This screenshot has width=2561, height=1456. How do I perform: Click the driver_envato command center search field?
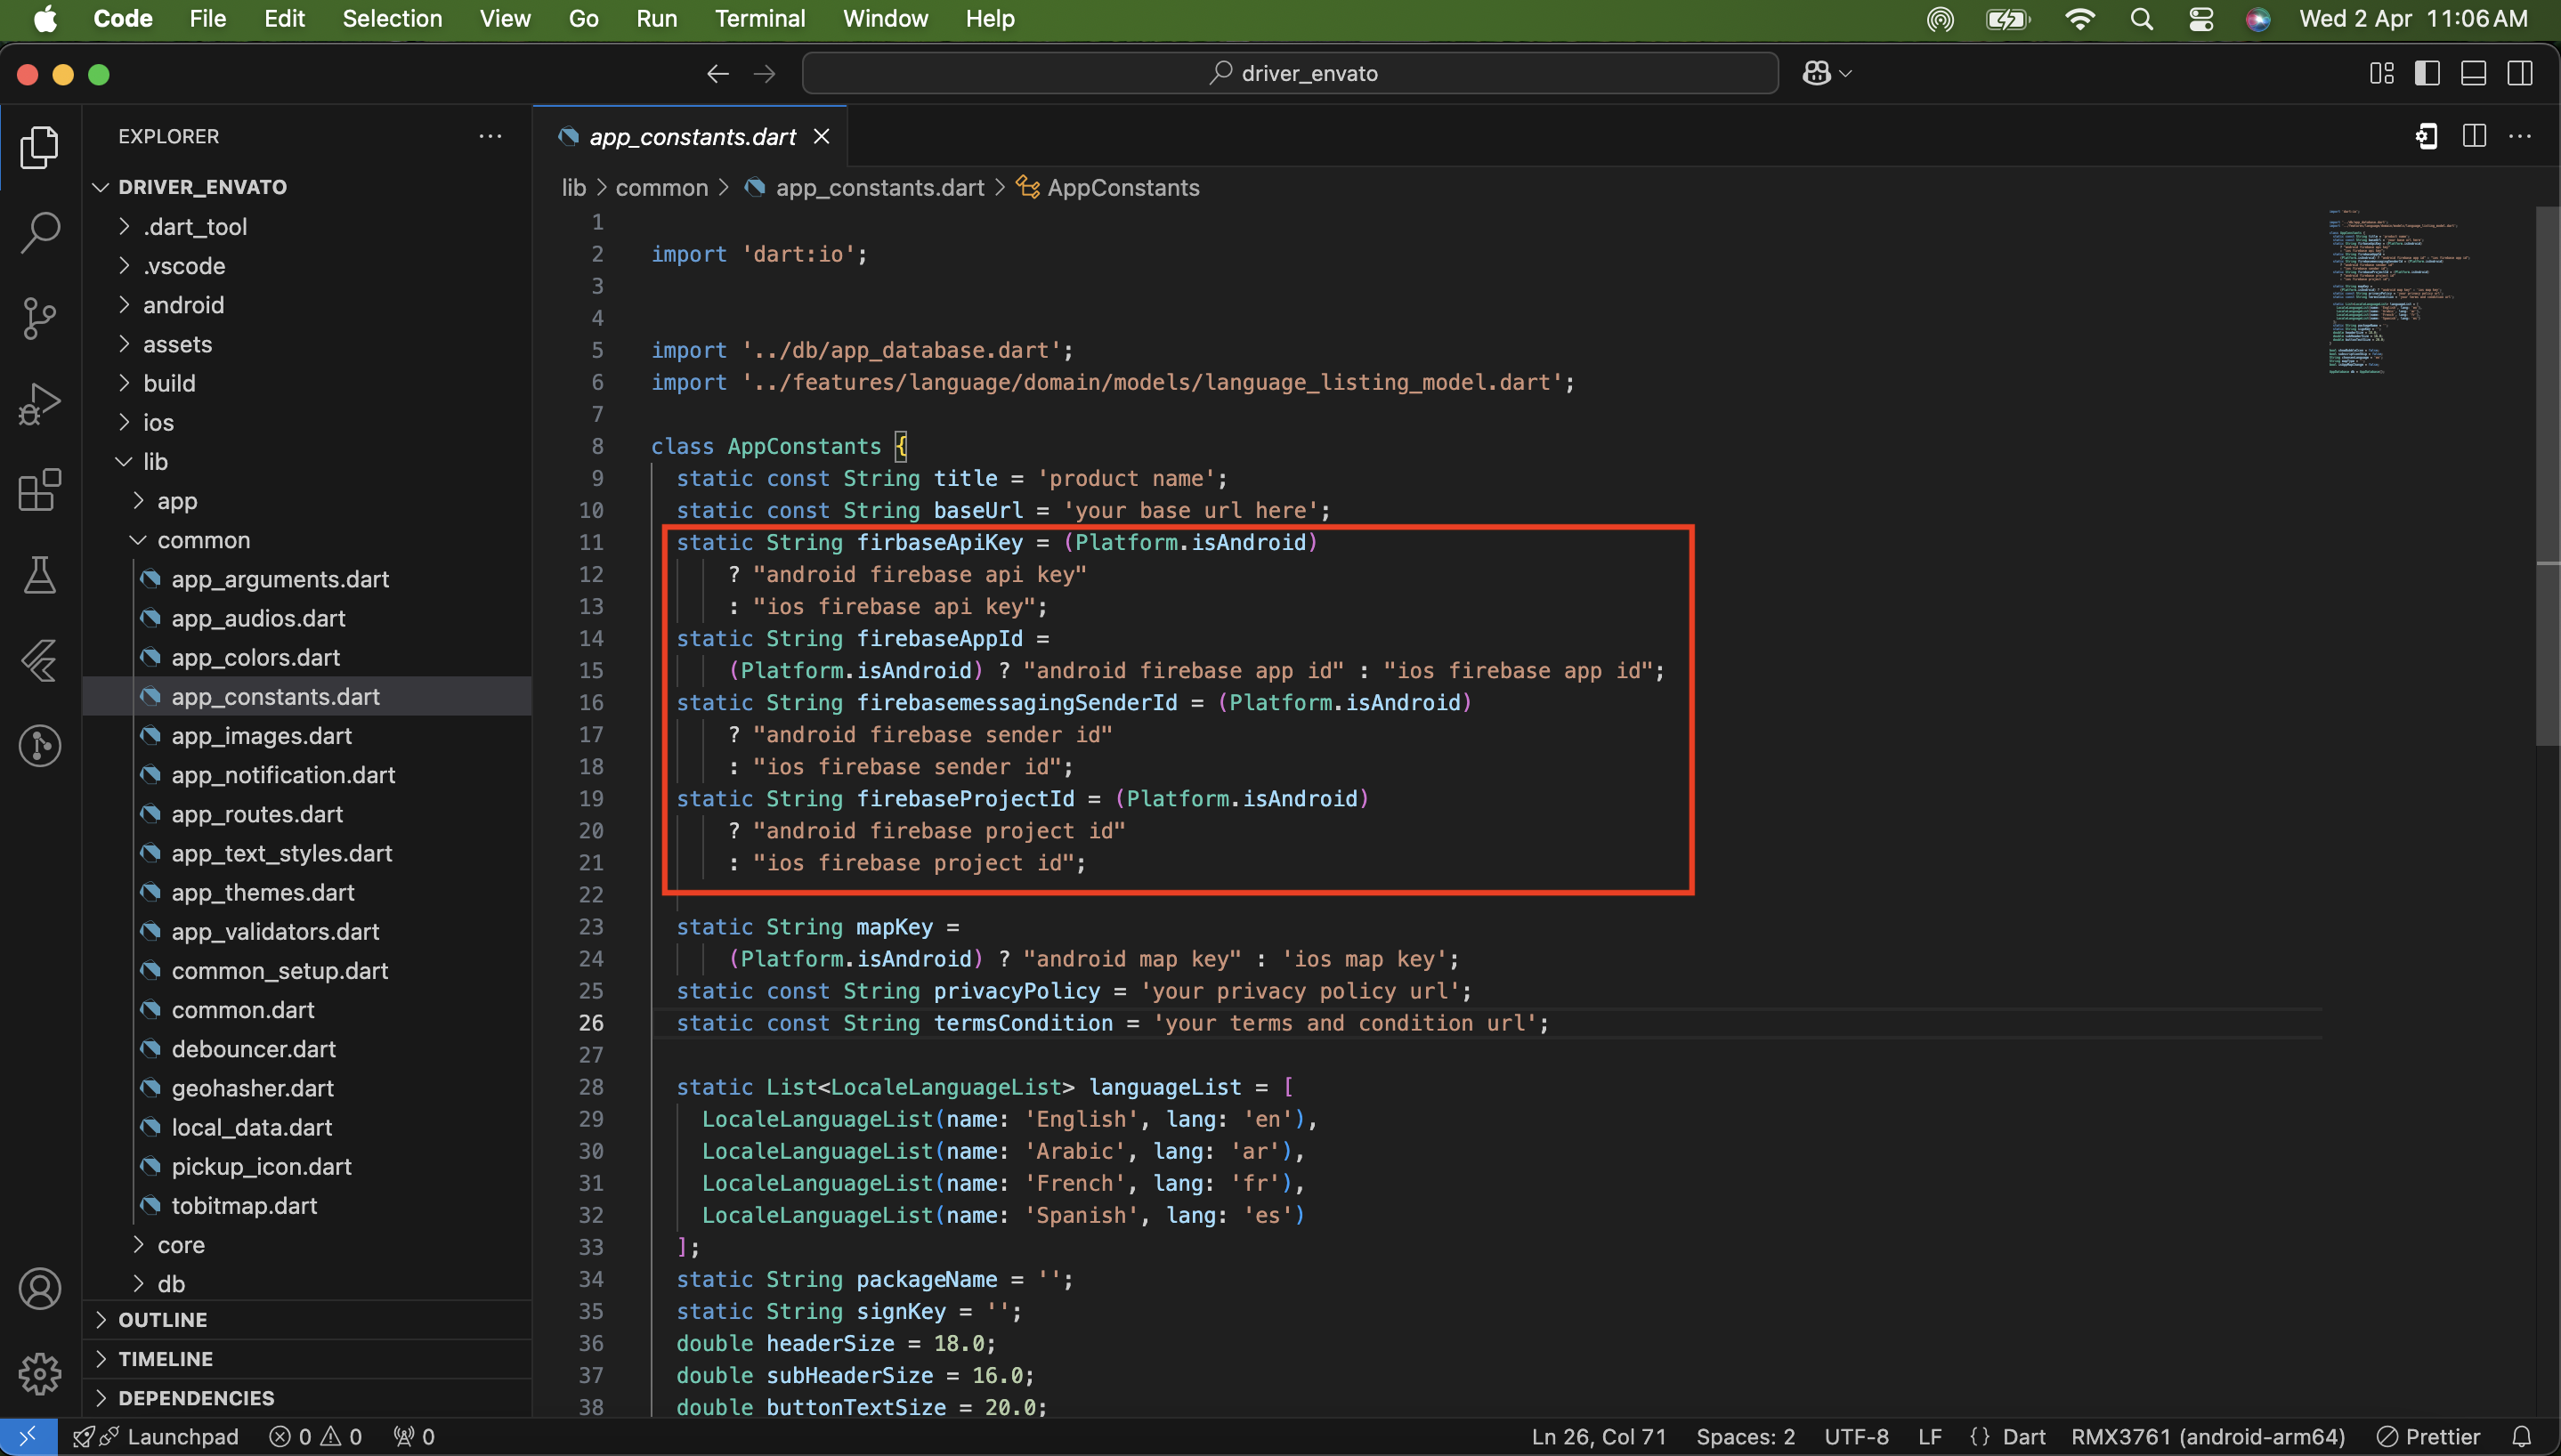point(1290,73)
